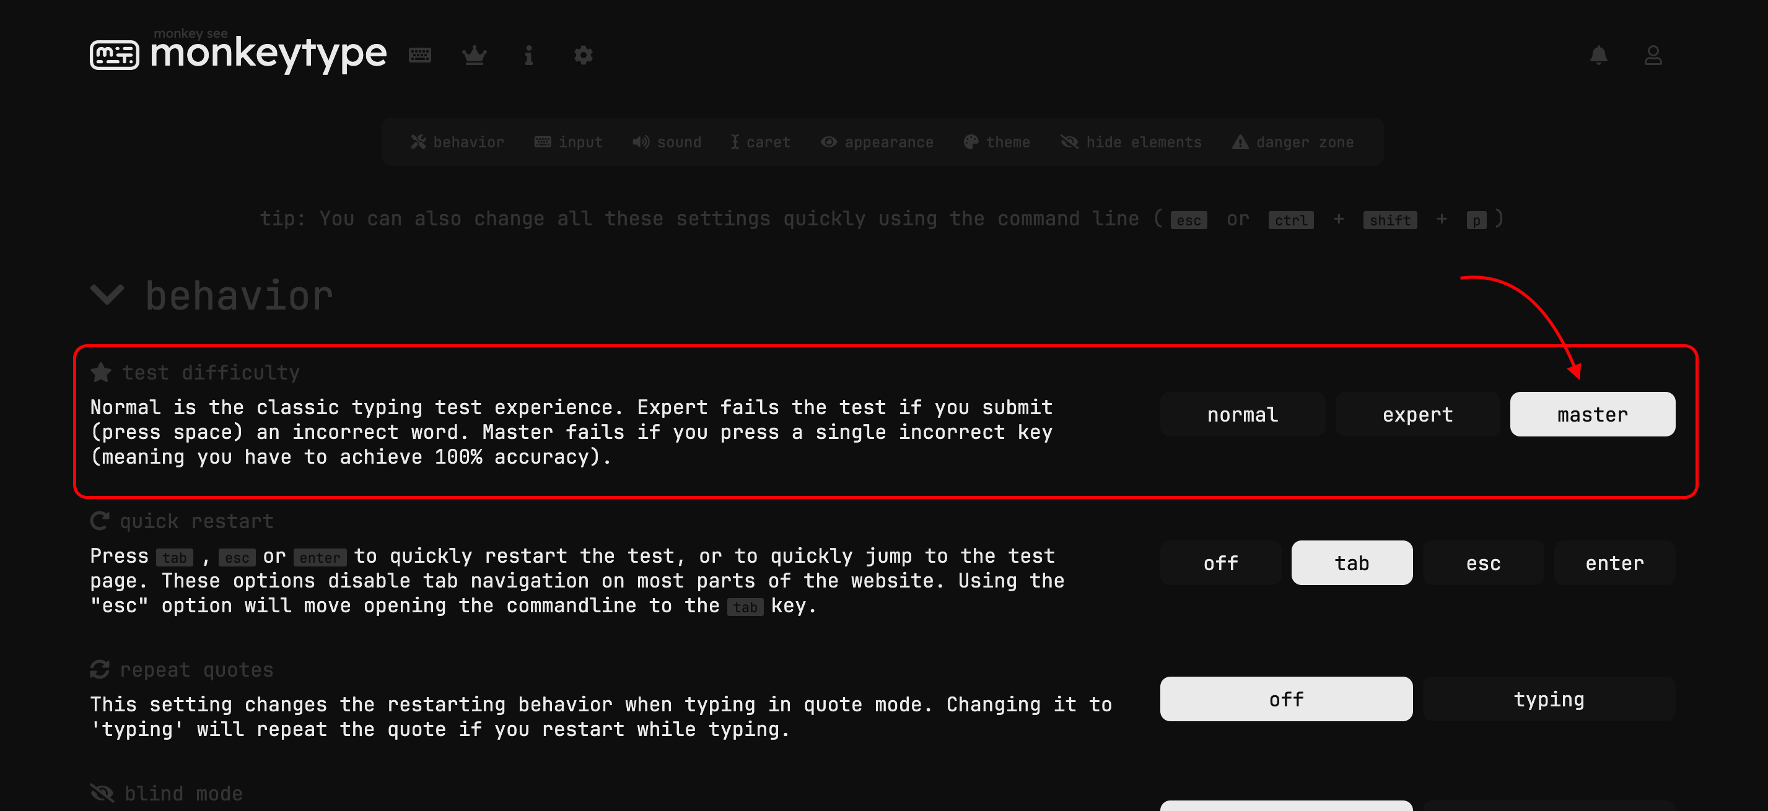Set repeat quotes to typing
The image size is (1768, 811).
point(1548,699)
